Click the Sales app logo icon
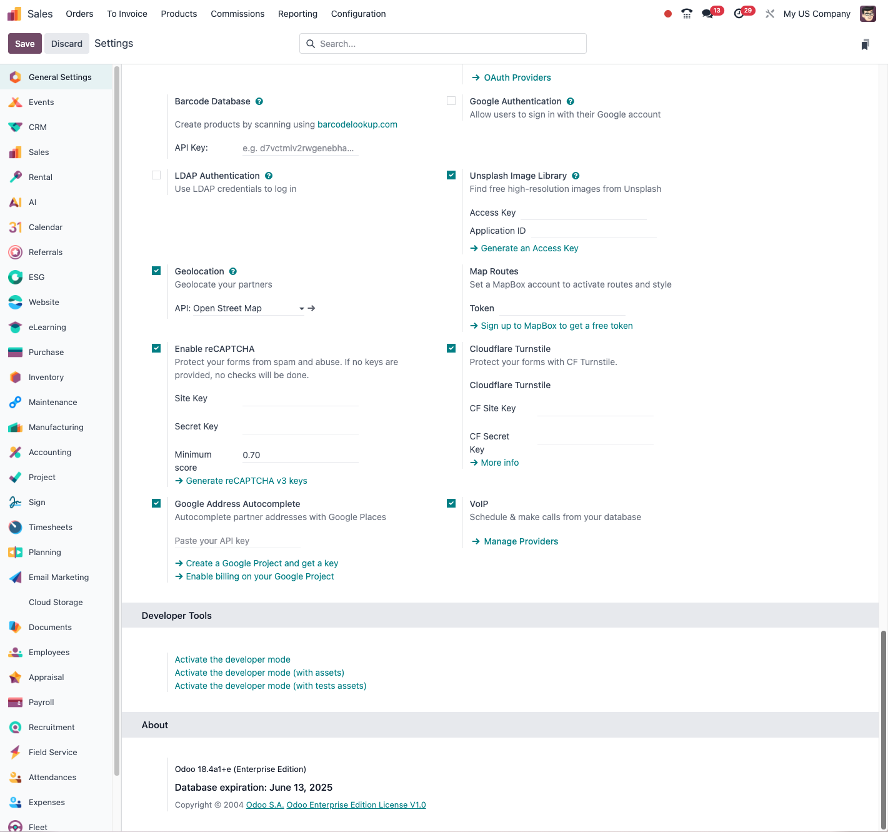 14,14
